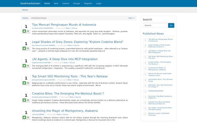Open '{AI Agents: A Deep Dive into MCP Integration' headline

click(x=65, y=59)
